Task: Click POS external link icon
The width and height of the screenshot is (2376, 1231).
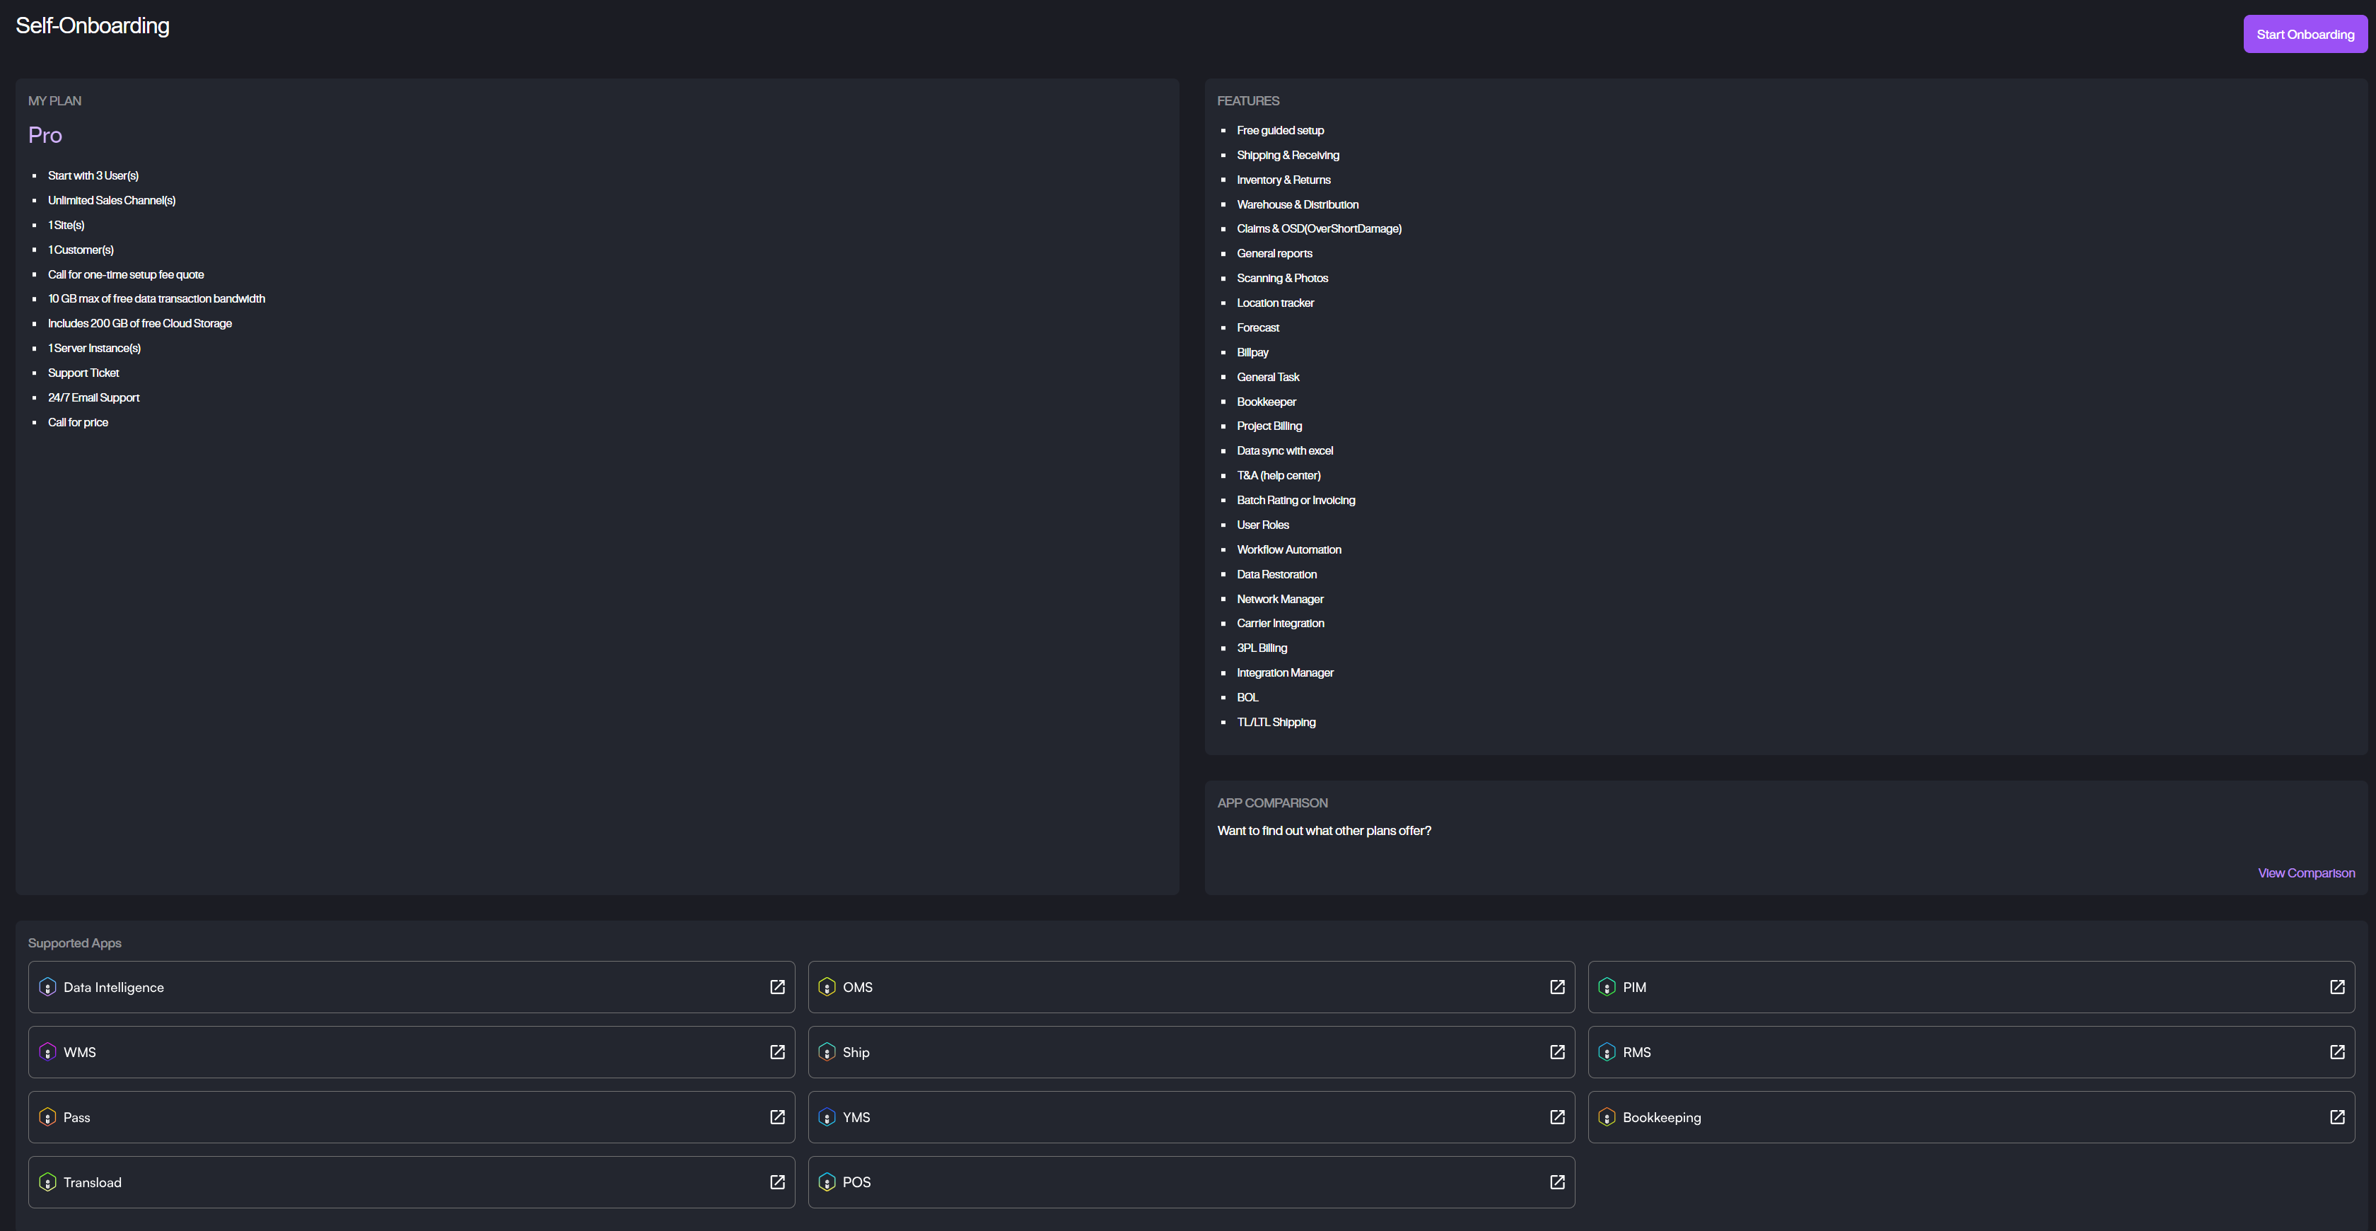Action: pyautogui.click(x=1557, y=1182)
